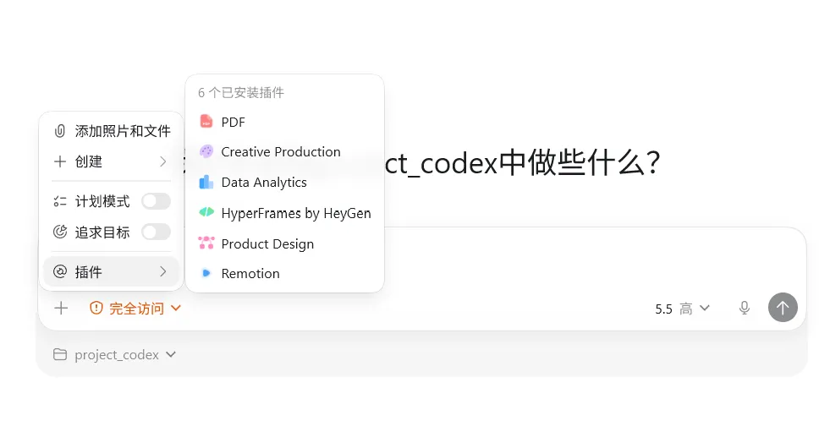The height and width of the screenshot is (421, 819).
Task: Click the microphone voice input icon
Action: pos(745,308)
